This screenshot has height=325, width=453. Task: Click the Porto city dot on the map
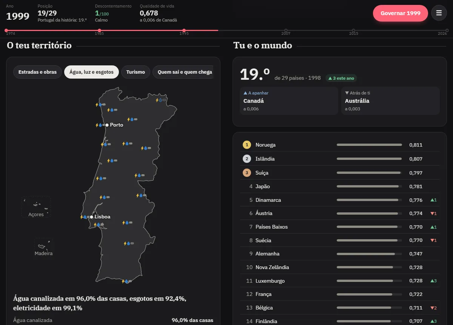(x=107, y=125)
